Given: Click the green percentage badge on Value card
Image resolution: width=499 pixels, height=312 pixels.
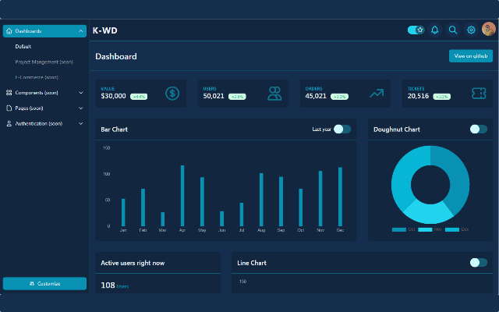Looking at the screenshot, I should (x=139, y=97).
